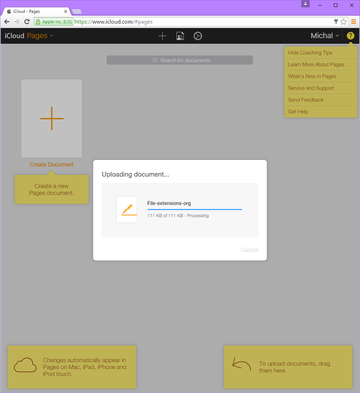Click the To upload documents drag tip

288,367
